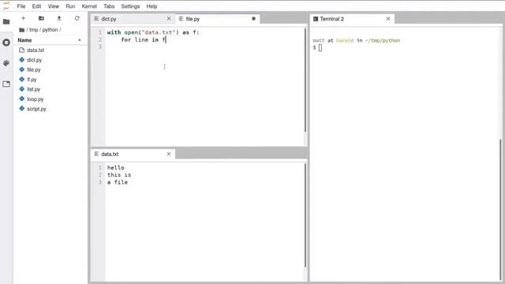The width and height of the screenshot is (505, 284).
Task: Open the File Browser sidebar tab
Action: (6, 21)
